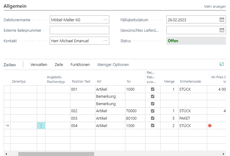The width and height of the screenshot is (230, 156).
Task: Collapse the Allgemein section header
Action: (x=15, y=6)
